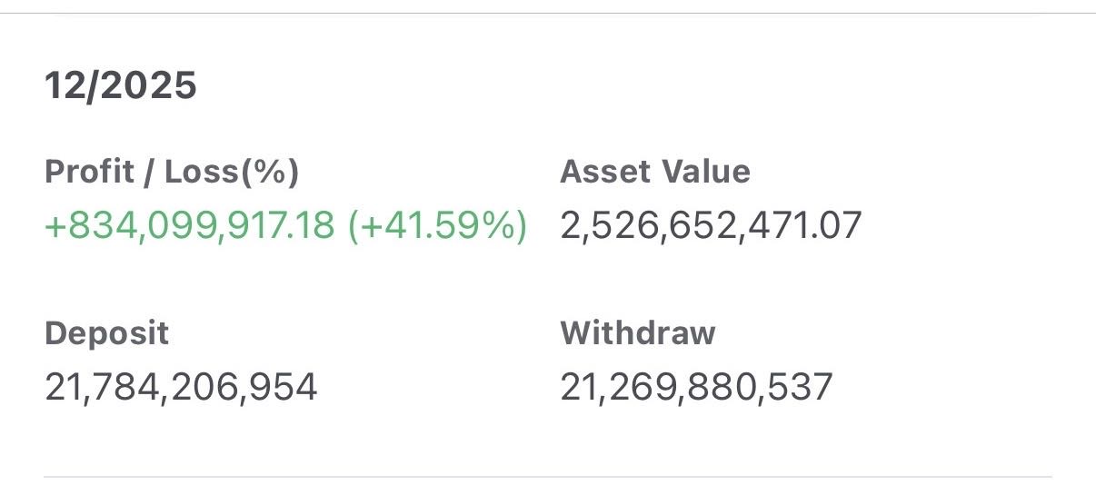Select the Deposit label

tap(106, 333)
